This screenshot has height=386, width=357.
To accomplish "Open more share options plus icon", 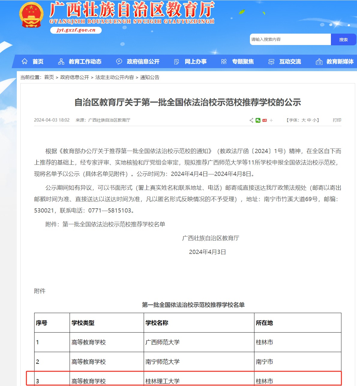I will pos(271,120).
